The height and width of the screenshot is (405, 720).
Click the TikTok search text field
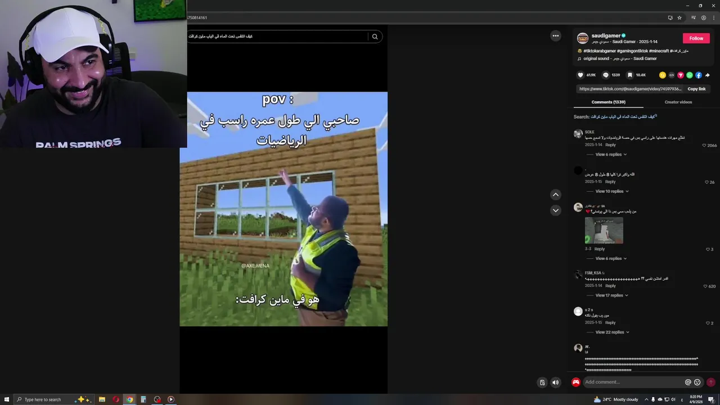[x=277, y=37]
